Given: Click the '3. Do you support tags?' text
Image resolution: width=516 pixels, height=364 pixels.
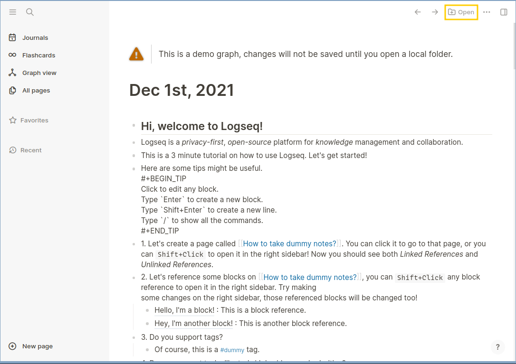Looking at the screenshot, I should [182, 337].
